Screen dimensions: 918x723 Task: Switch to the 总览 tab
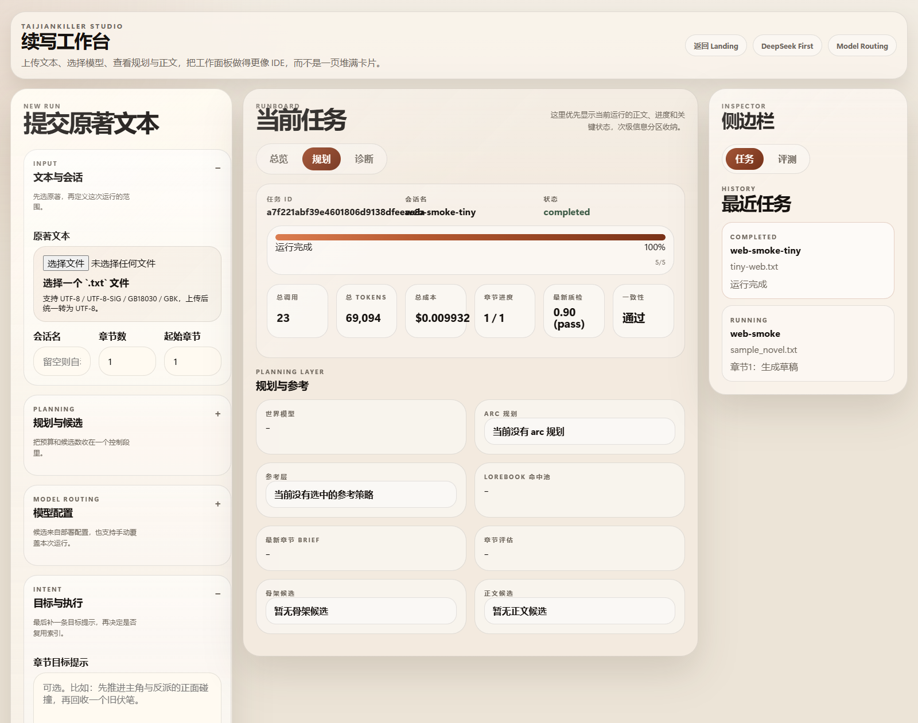coord(279,159)
